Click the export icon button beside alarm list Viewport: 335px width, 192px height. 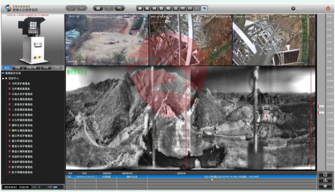click(x=325, y=180)
